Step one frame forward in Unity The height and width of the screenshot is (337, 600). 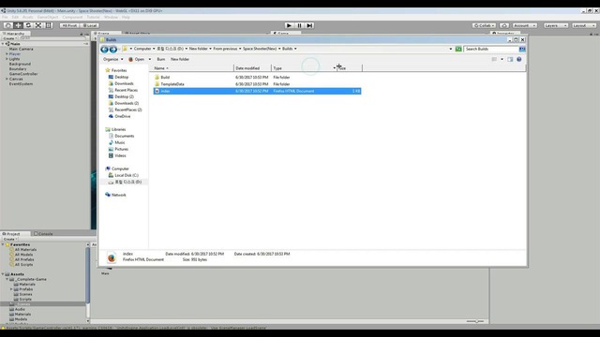(309, 25)
